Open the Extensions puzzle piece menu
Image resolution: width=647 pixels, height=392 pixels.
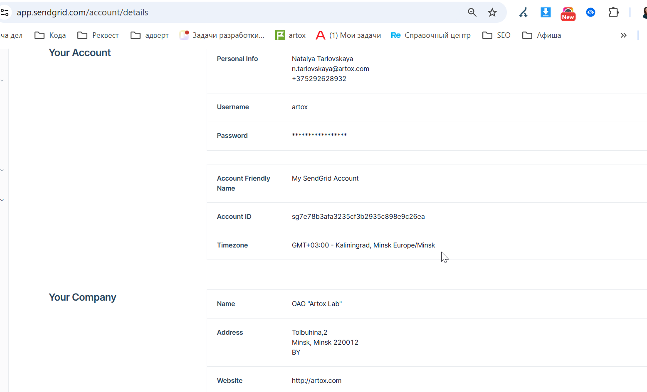point(613,12)
